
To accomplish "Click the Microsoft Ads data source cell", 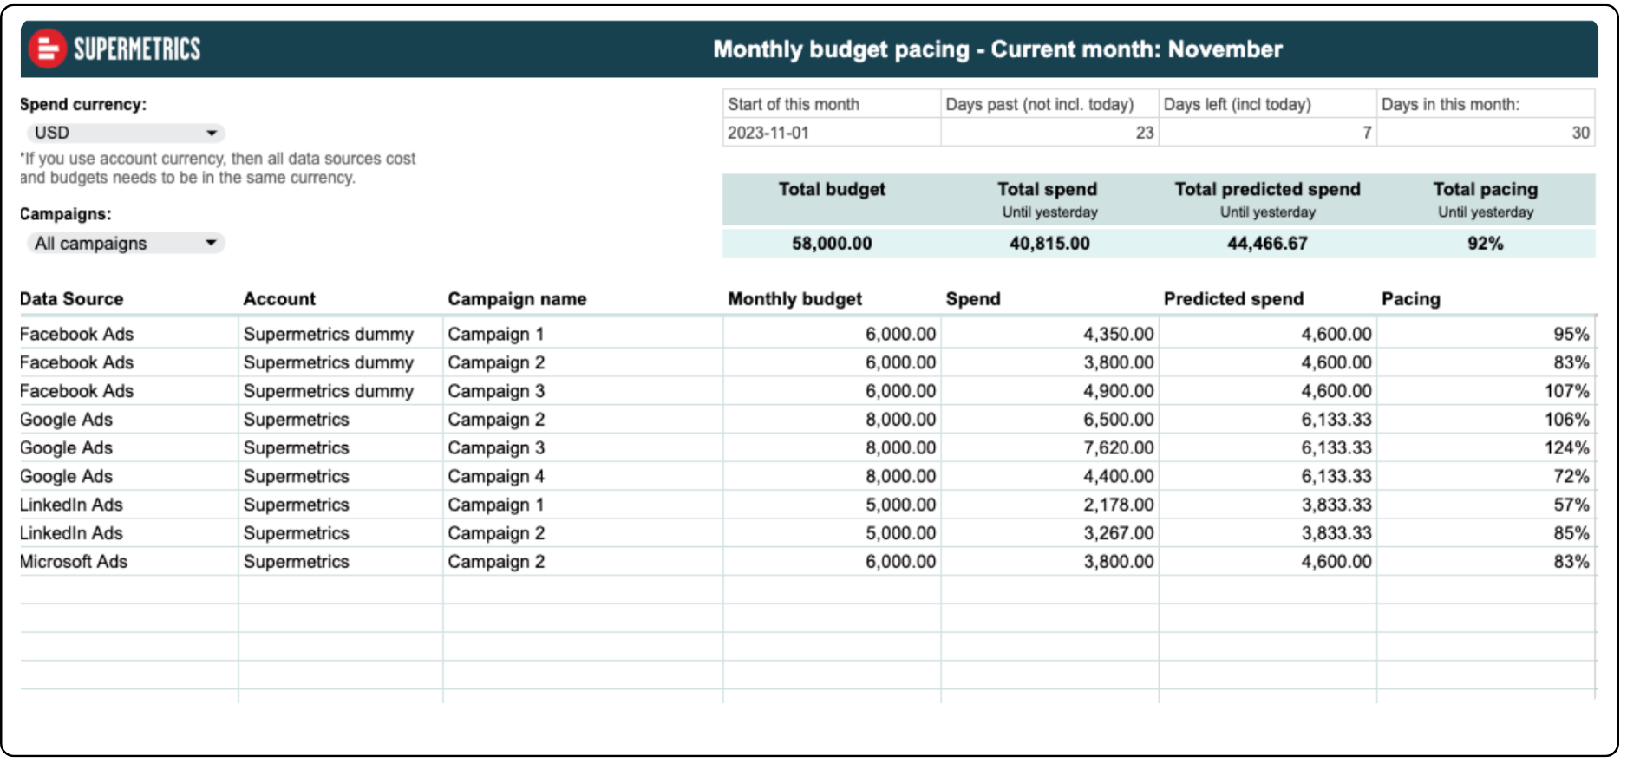I will [74, 562].
